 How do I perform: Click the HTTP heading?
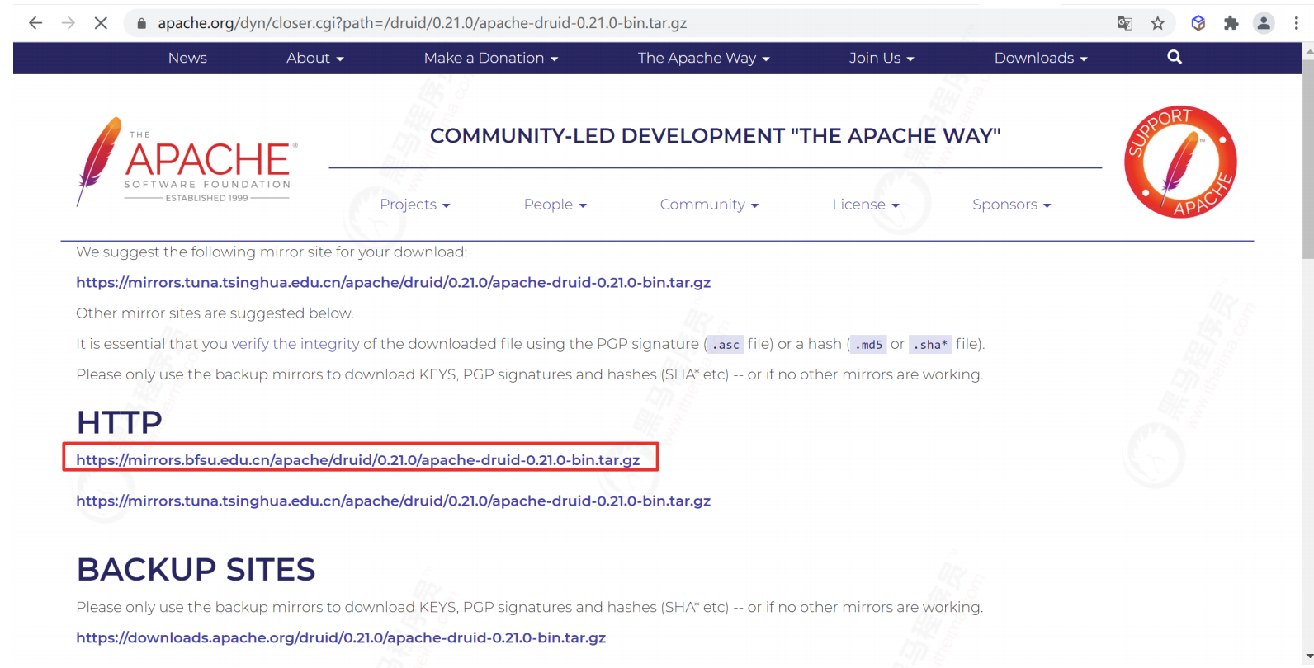(x=119, y=422)
